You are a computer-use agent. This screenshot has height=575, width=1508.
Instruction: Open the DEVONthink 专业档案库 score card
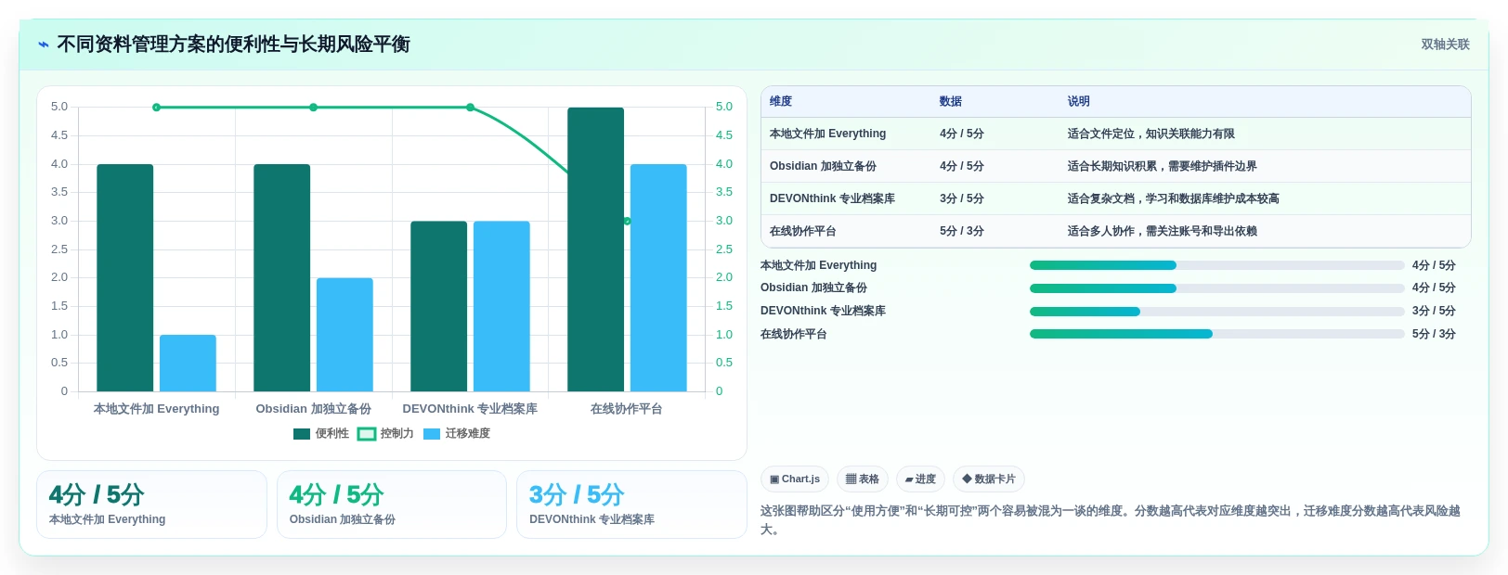click(x=631, y=505)
